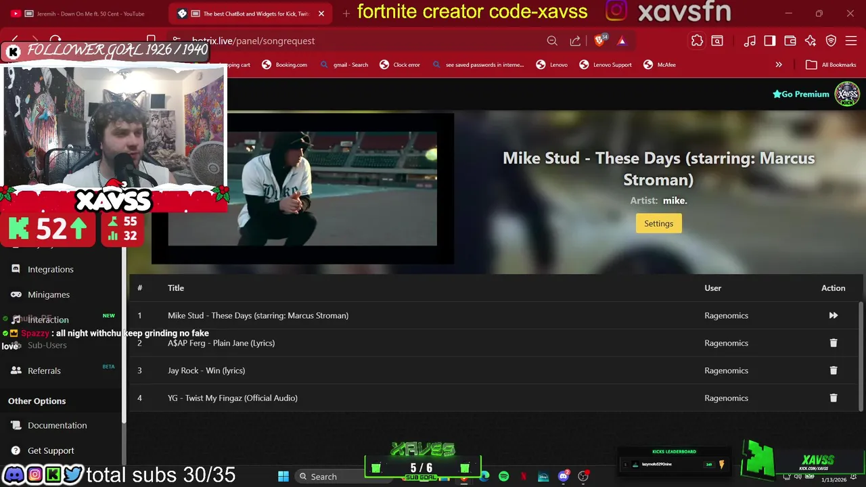Click the Referrals people icon

tap(16, 370)
